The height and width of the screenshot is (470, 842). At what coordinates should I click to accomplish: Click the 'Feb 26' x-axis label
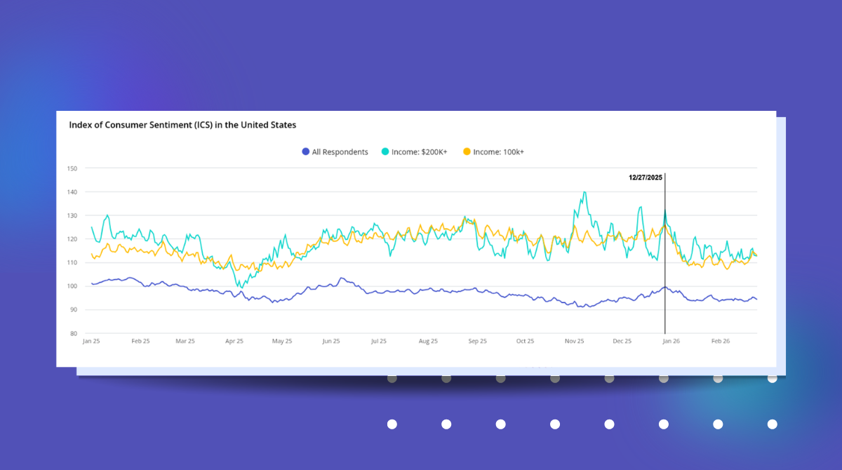pos(721,341)
